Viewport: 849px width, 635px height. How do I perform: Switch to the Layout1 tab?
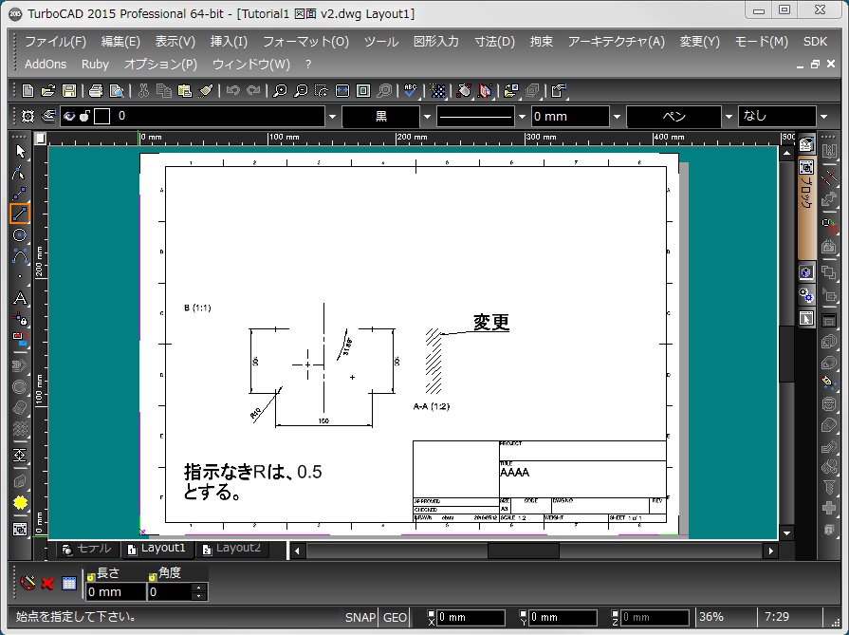pos(157,549)
